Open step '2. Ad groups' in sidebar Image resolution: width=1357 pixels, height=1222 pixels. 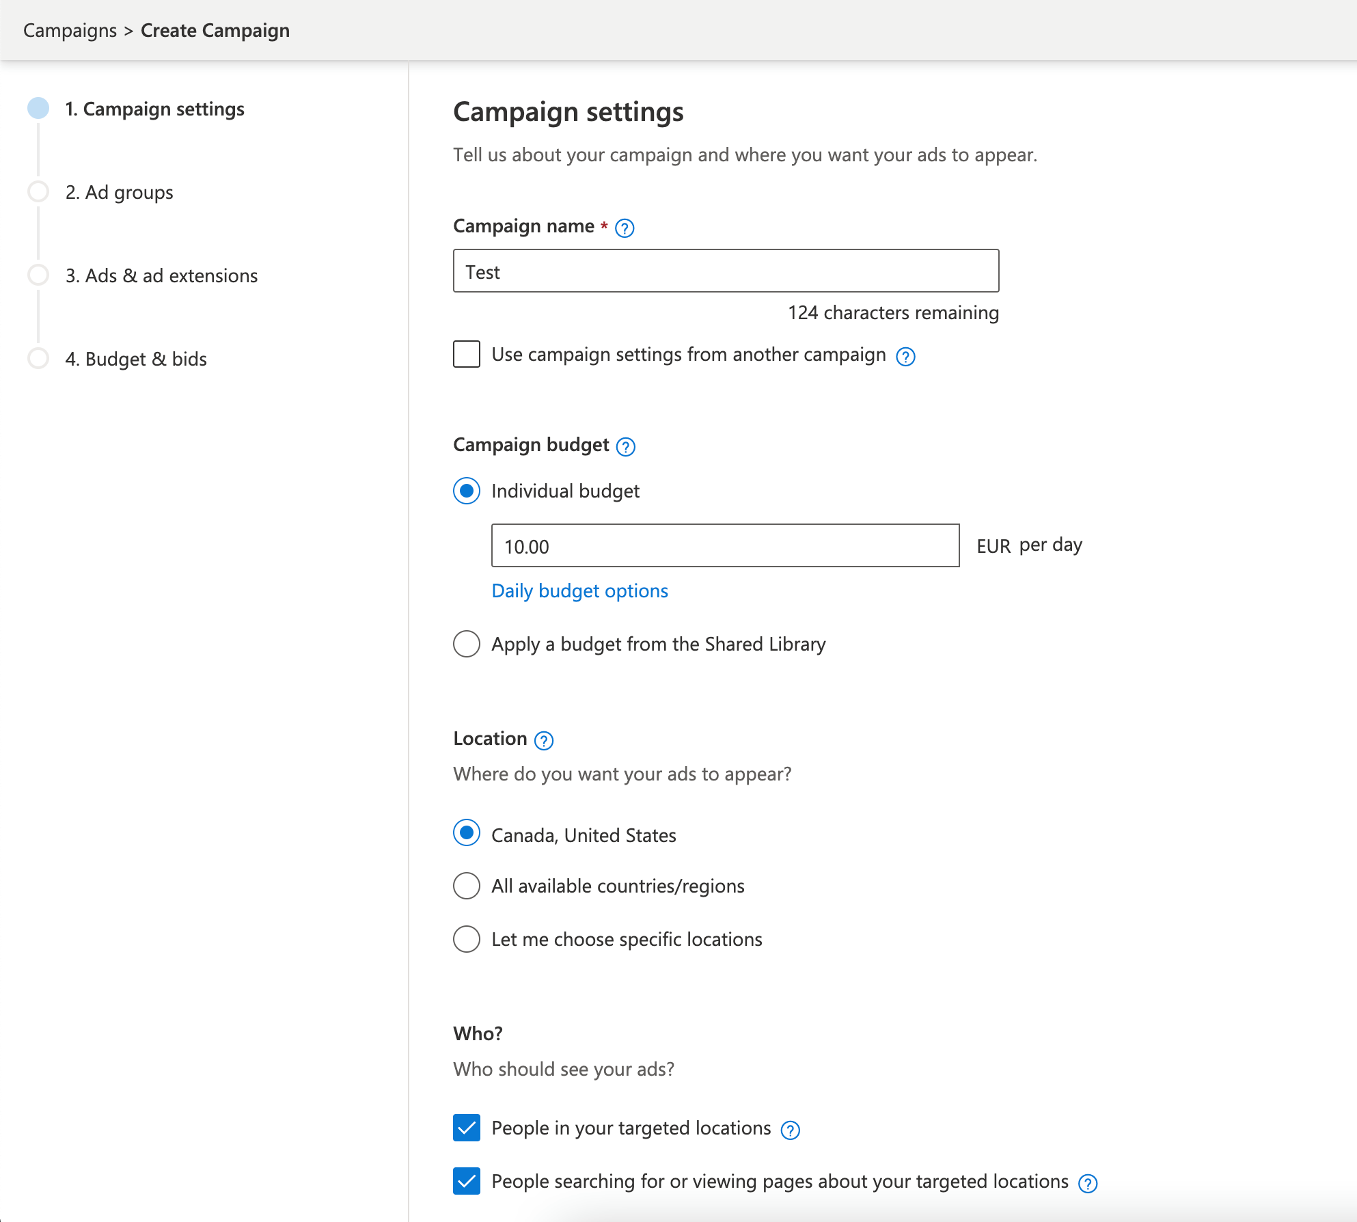[x=119, y=192]
